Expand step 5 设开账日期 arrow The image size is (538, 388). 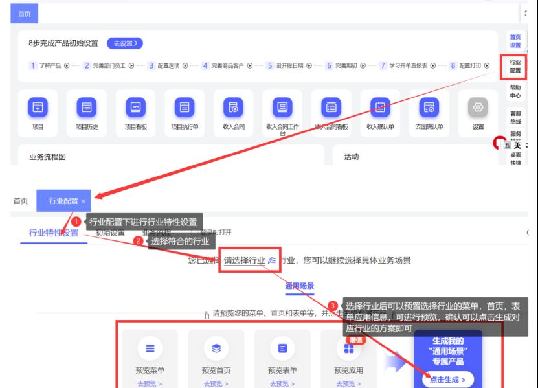tap(309, 65)
